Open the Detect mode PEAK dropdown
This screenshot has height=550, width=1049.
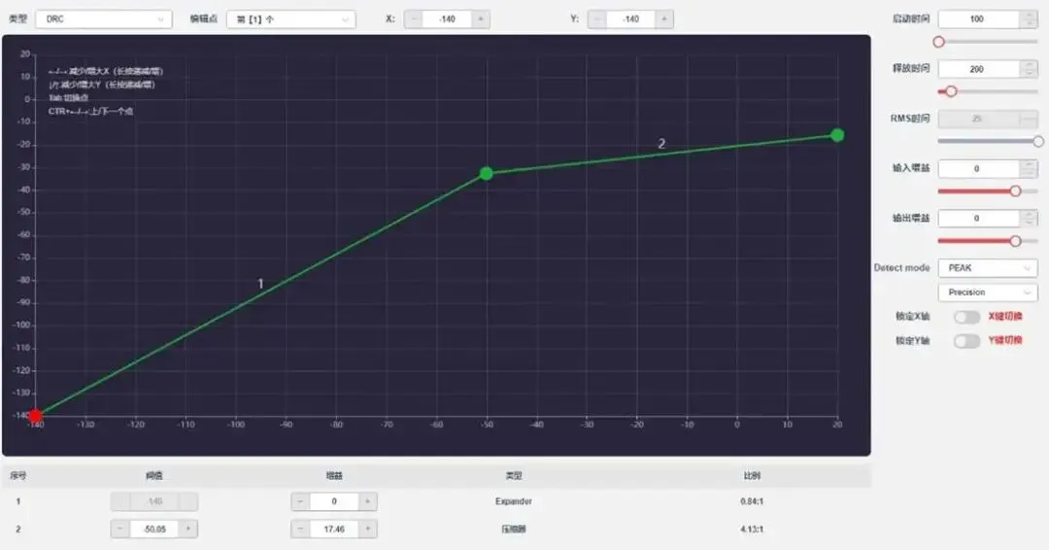(988, 267)
